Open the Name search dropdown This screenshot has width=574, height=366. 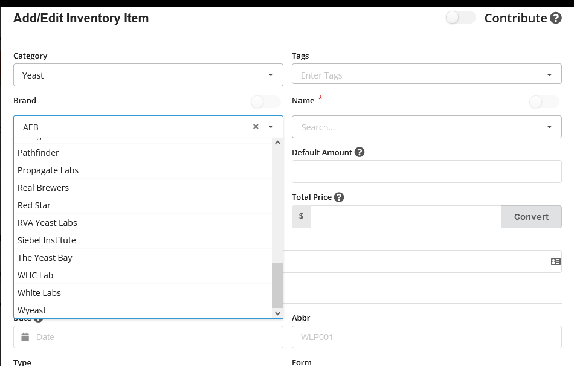click(x=427, y=127)
